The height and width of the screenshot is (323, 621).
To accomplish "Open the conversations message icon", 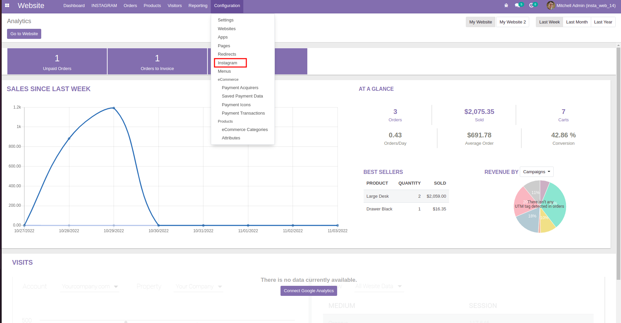I will 517,6.
